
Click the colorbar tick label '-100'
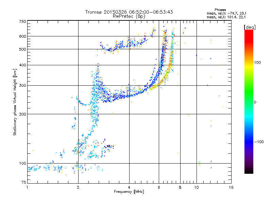(259, 142)
